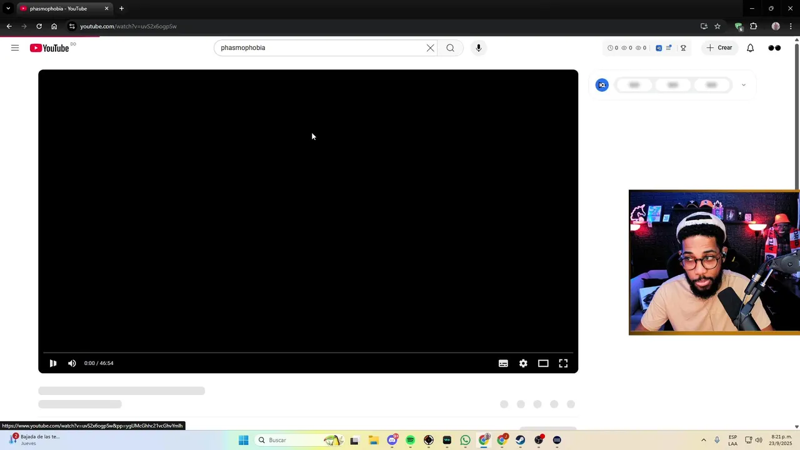
Task: Submit search with magnifier button
Action: tap(450, 48)
